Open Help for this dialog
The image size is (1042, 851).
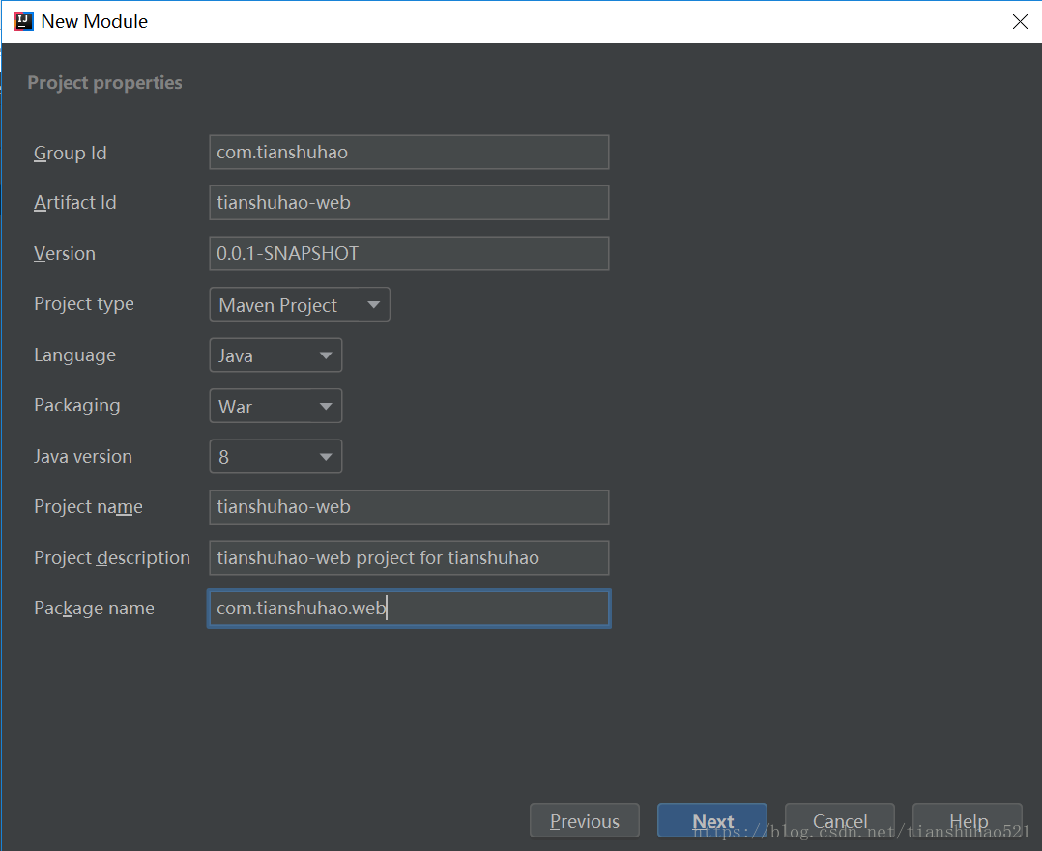click(x=968, y=820)
